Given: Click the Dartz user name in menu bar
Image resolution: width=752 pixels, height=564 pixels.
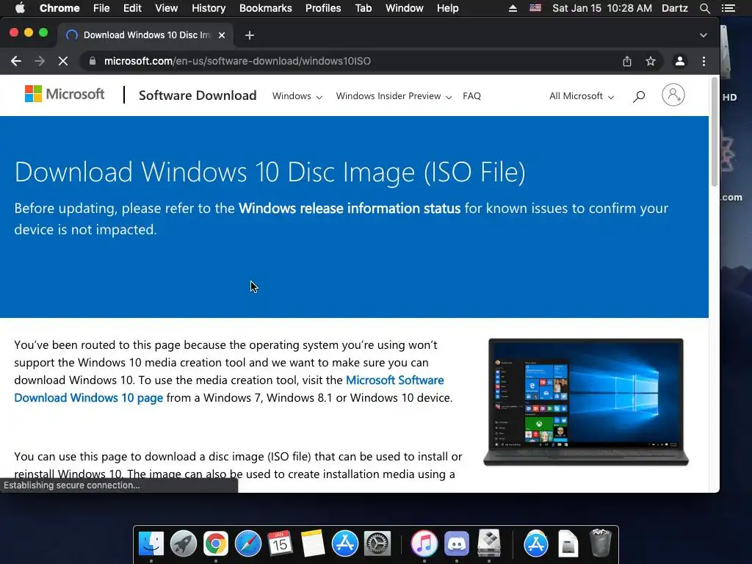Looking at the screenshot, I should [x=675, y=8].
